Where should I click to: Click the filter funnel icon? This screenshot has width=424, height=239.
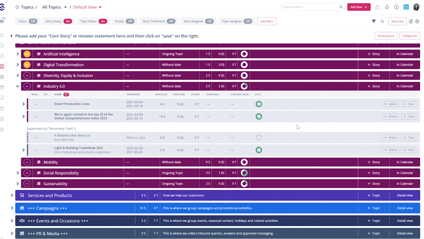(374, 21)
